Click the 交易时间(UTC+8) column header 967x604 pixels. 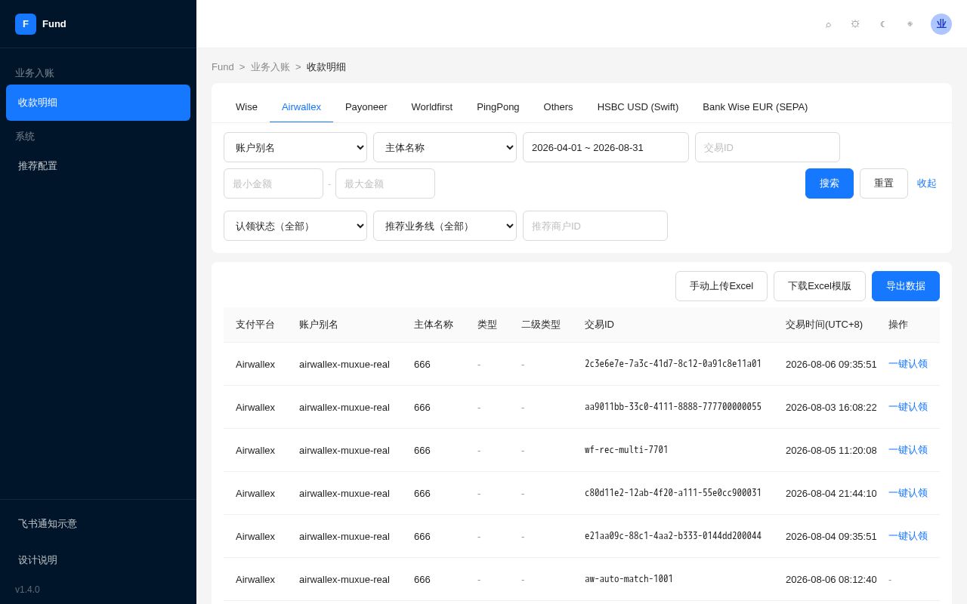824,325
